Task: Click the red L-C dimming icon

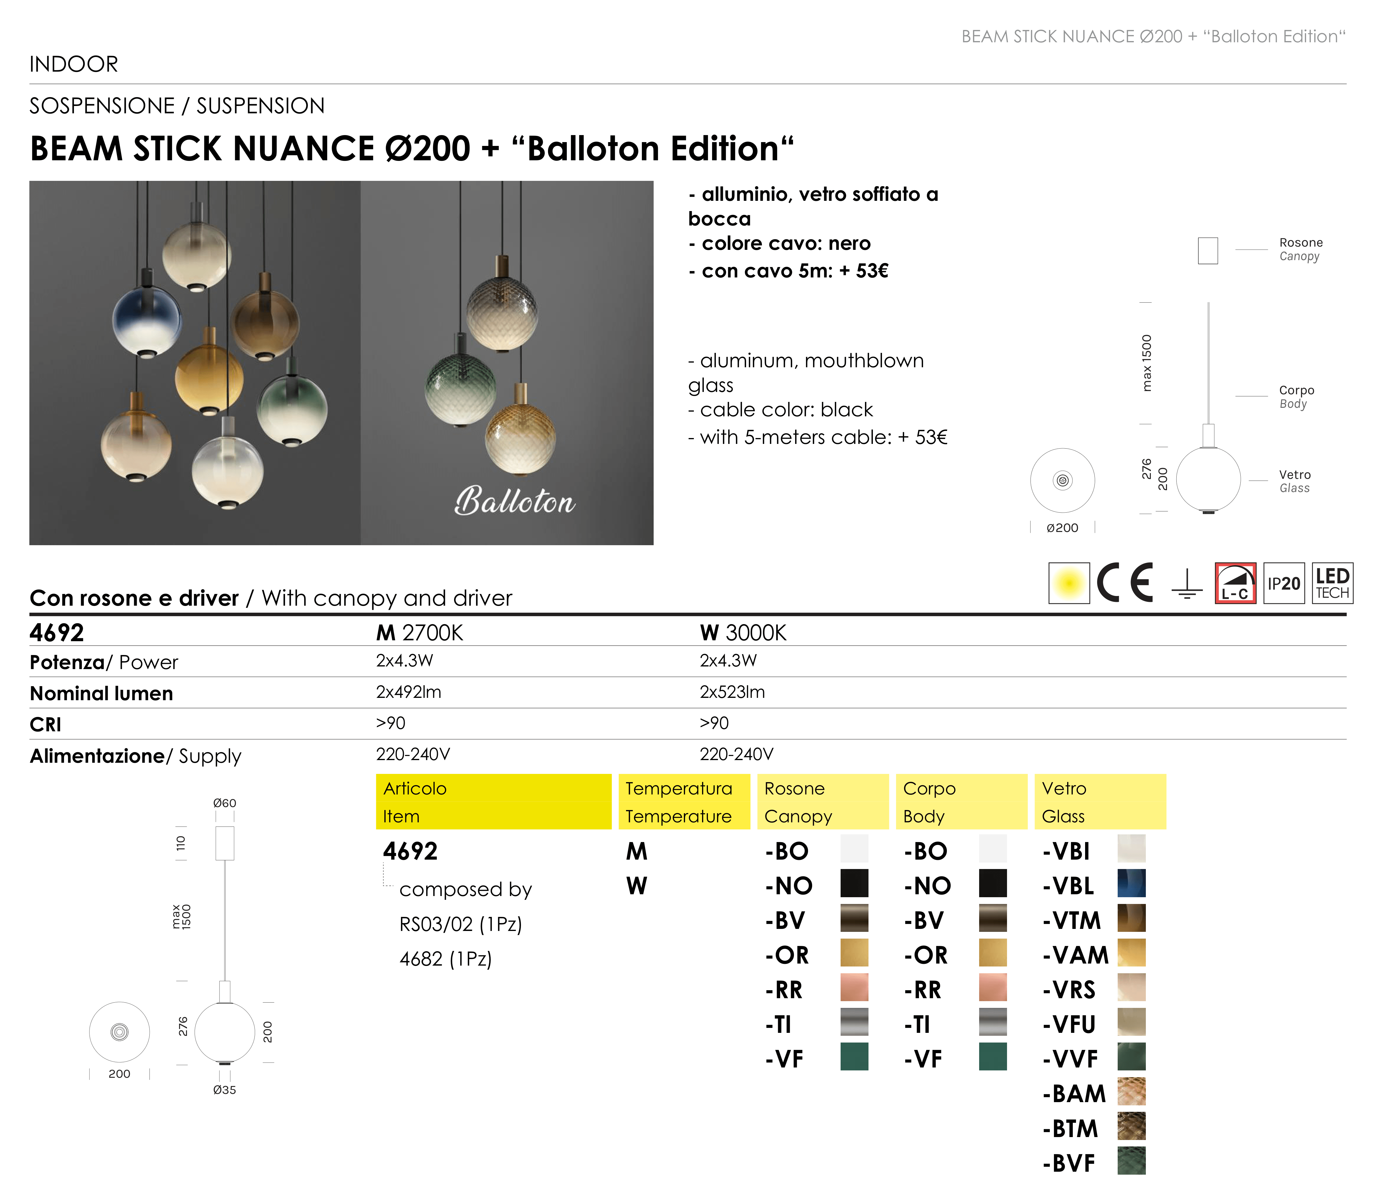Action: (x=1235, y=583)
